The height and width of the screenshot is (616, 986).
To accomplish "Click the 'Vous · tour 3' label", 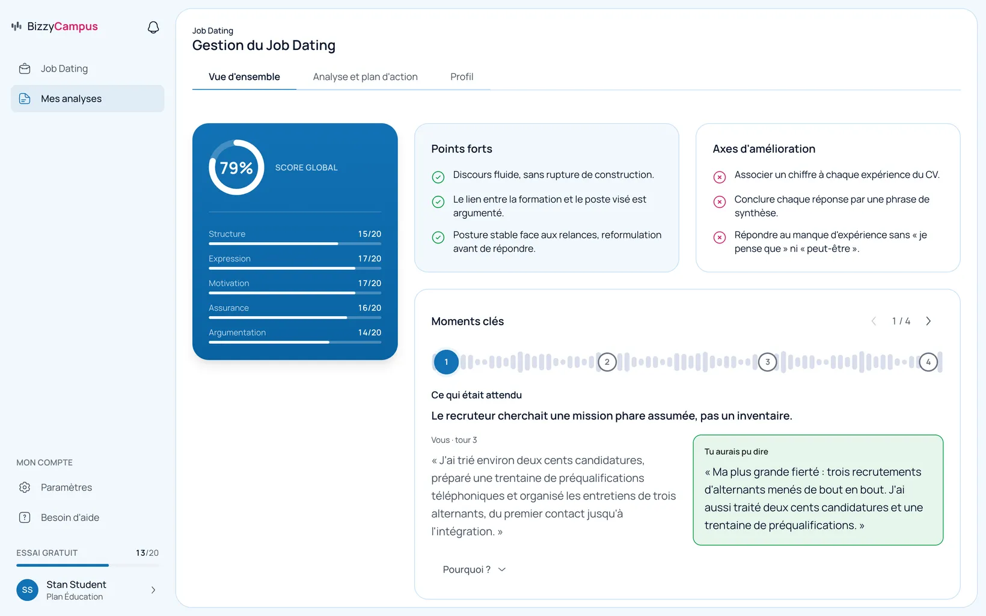I will [x=454, y=440].
